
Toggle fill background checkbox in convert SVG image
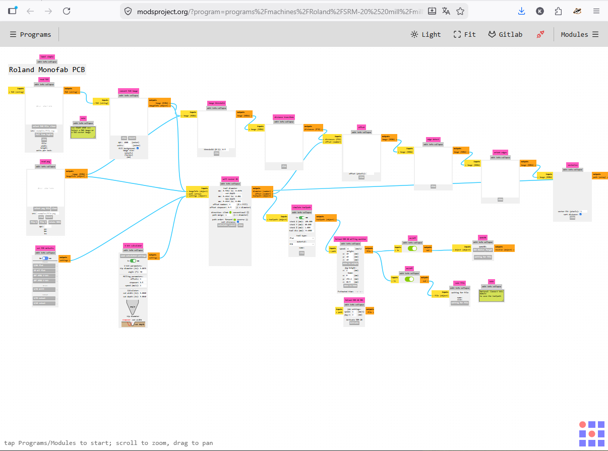138,148
